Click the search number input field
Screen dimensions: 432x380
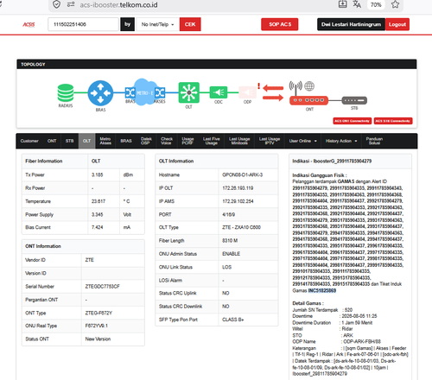(83, 24)
